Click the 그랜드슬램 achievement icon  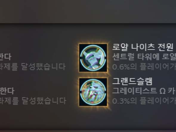click(93, 92)
